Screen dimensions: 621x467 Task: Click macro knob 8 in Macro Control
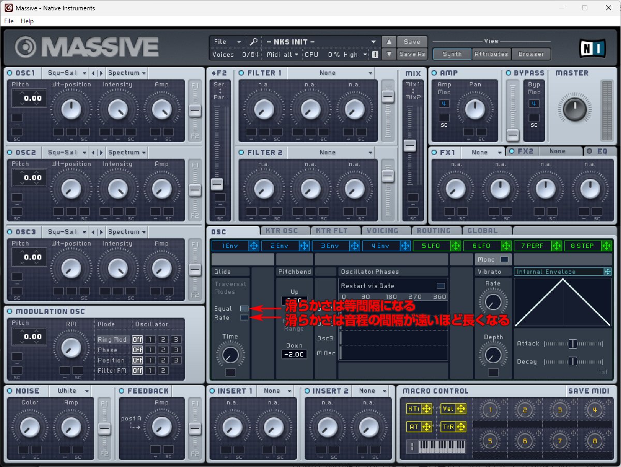point(595,441)
